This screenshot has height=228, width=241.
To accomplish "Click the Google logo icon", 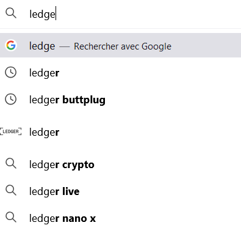I will point(11,45).
